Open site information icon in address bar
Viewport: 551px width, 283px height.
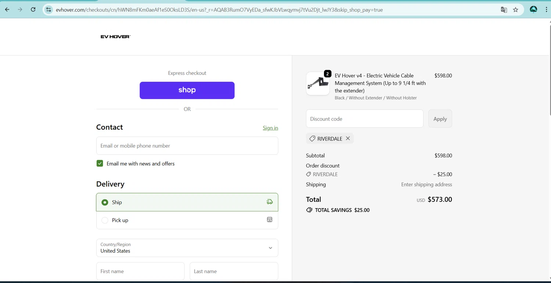tap(48, 10)
